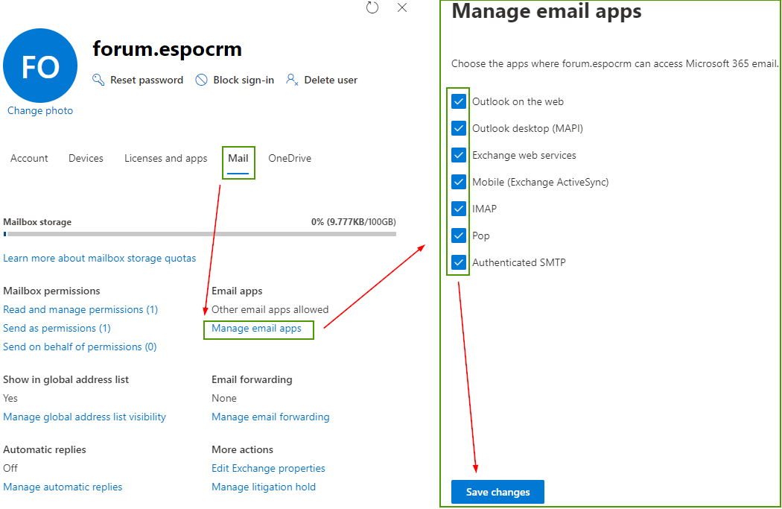Switch to the Account tab
The height and width of the screenshot is (509, 782).
click(x=29, y=158)
